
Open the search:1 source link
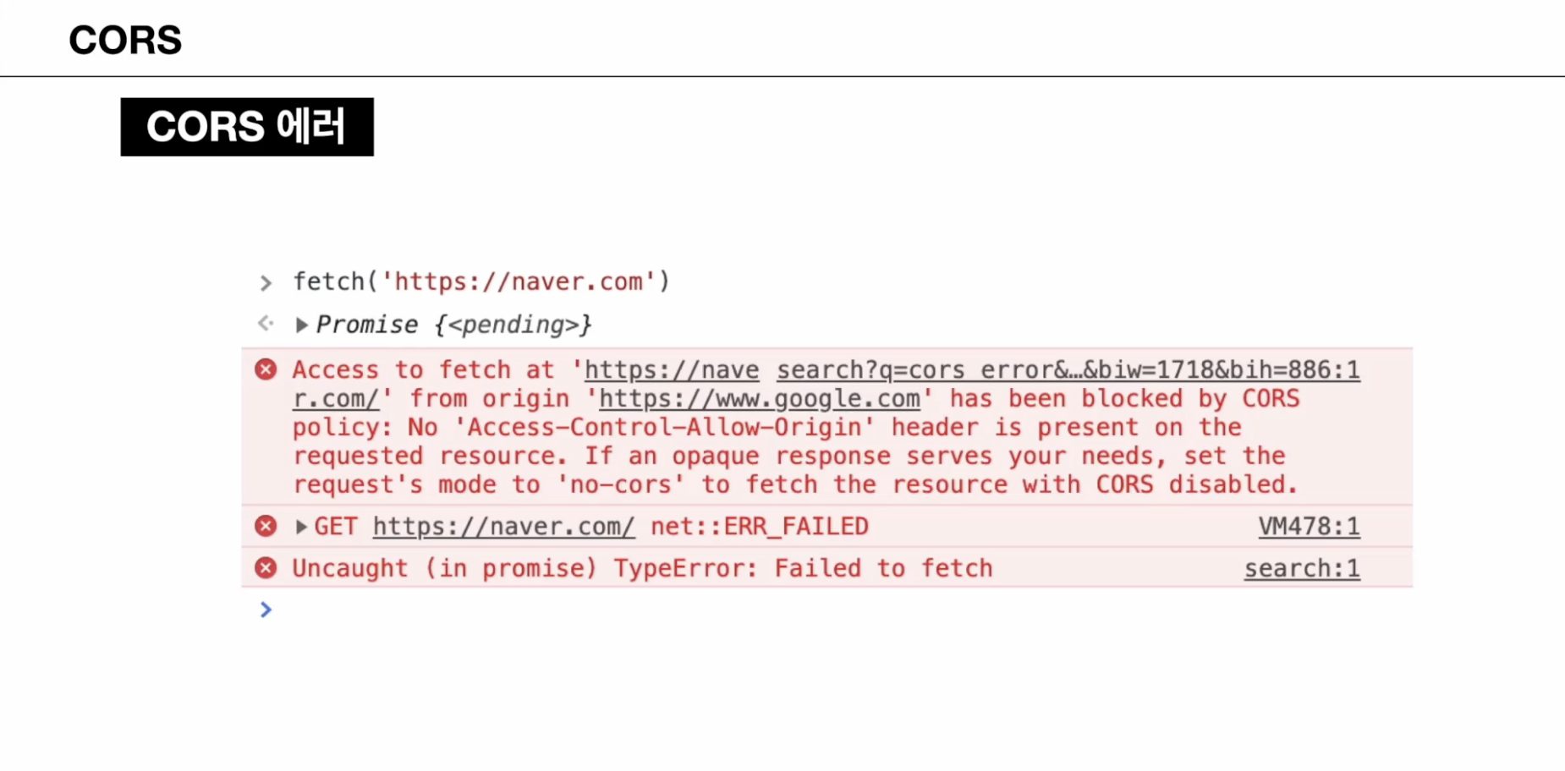pos(1301,568)
